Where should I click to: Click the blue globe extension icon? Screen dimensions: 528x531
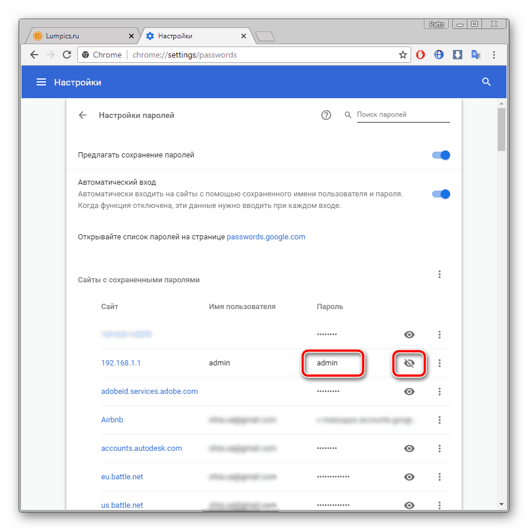point(439,55)
